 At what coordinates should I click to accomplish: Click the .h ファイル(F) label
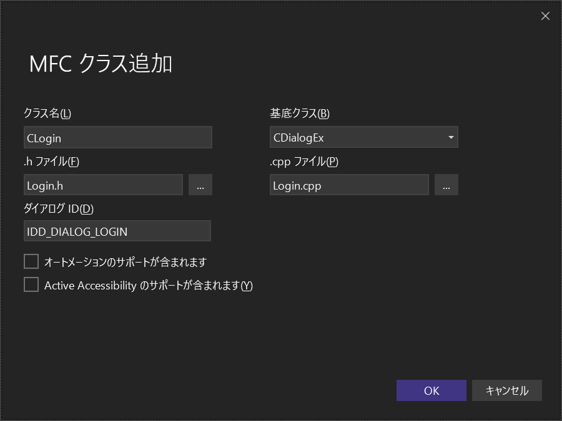(51, 162)
